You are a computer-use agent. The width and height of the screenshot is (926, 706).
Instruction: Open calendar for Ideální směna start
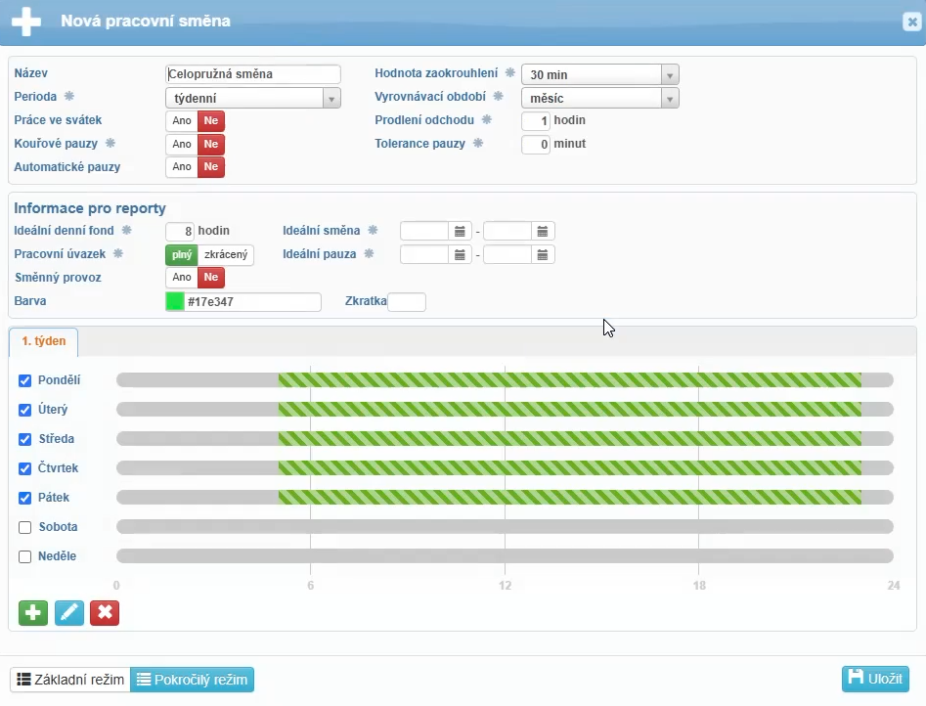tap(460, 232)
